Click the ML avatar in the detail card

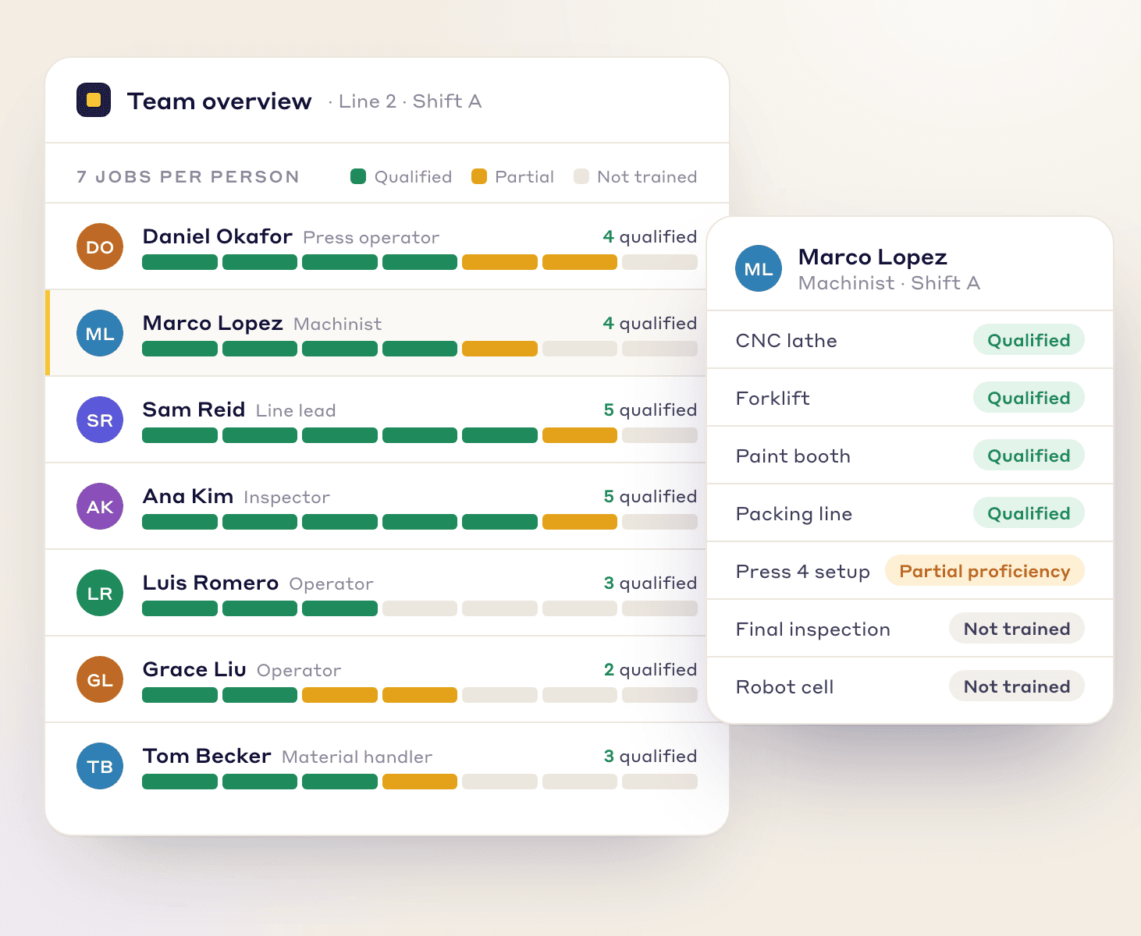pos(759,268)
